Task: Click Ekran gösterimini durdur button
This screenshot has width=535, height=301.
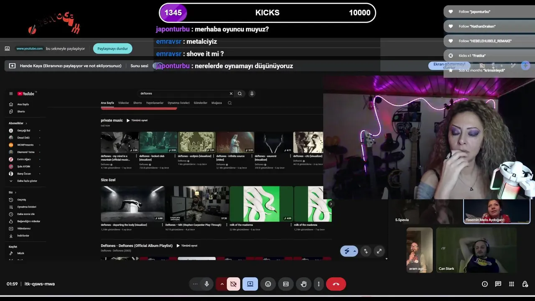Action: pyautogui.click(x=449, y=66)
